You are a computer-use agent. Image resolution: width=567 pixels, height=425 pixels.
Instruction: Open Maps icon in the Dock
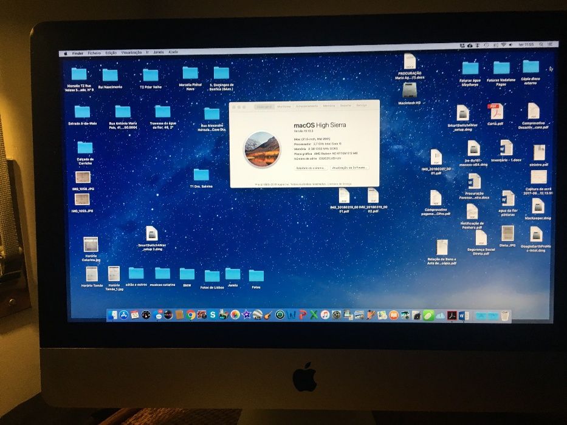click(382, 315)
